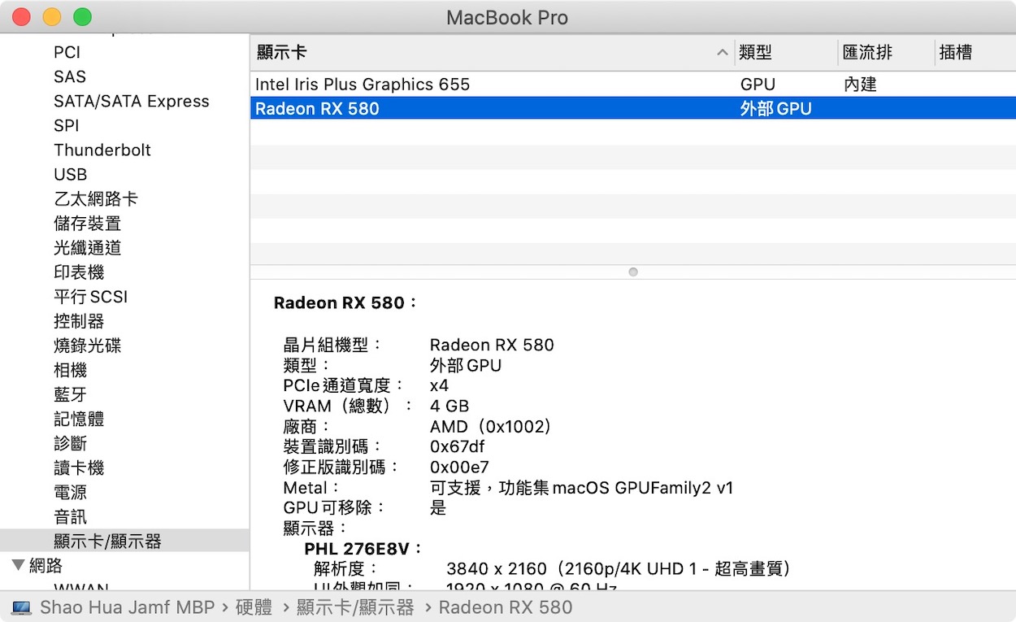The image size is (1016, 622).
Task: Click Shao Hua Jamf MBP path item
Action: [127, 607]
